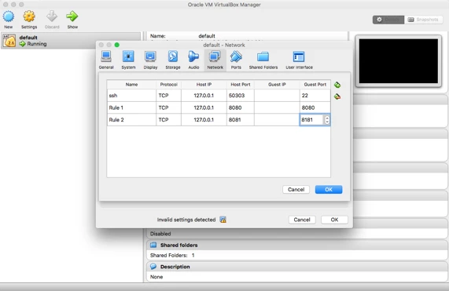Click OK in port forwarding dialog
The image size is (449, 291).
(329, 189)
